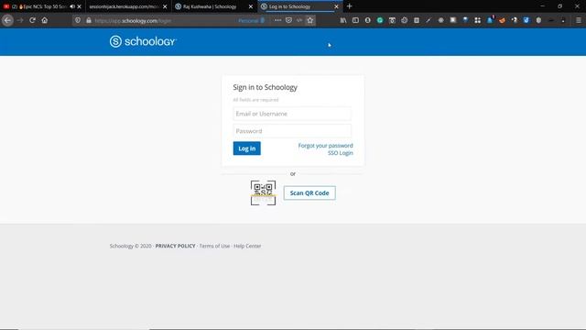Open a new browser tab

[x=349, y=6]
